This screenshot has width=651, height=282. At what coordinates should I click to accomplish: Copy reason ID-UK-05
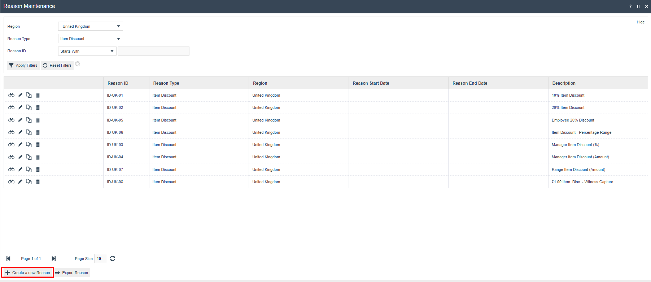pyautogui.click(x=29, y=120)
